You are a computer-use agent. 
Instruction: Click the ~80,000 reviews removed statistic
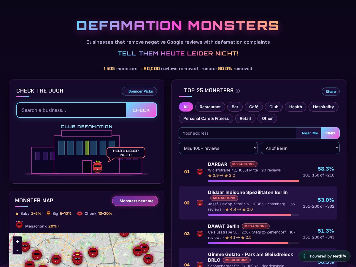click(x=169, y=69)
